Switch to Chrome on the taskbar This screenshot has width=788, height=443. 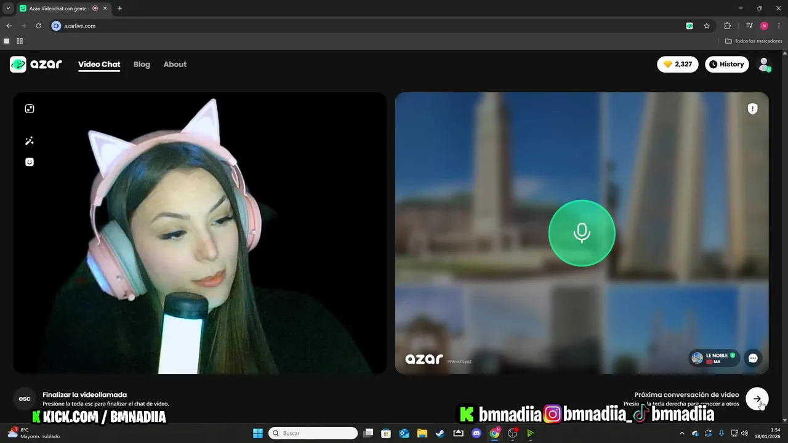pyautogui.click(x=494, y=433)
